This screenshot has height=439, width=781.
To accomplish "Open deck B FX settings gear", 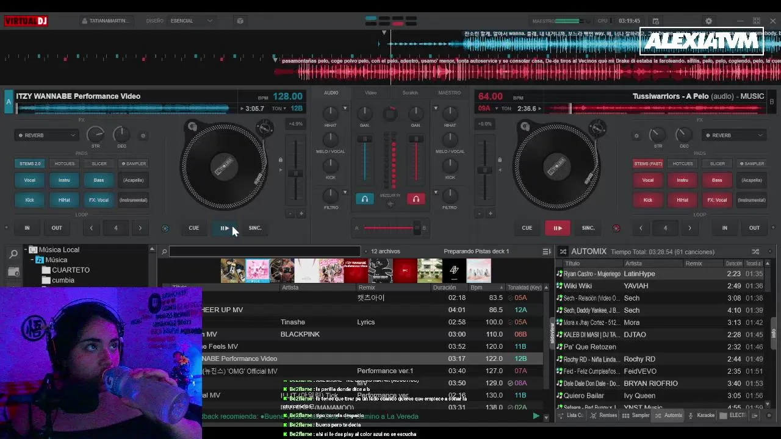I will tap(637, 136).
